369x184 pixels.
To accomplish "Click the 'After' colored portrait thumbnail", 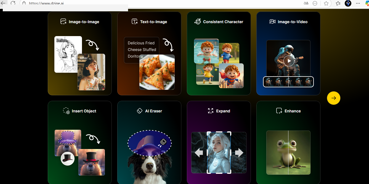I will pyautogui.click(x=91, y=72).
